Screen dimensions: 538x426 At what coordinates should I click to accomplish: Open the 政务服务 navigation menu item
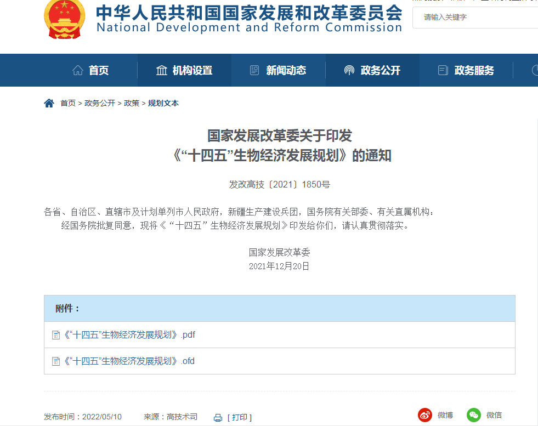474,70
